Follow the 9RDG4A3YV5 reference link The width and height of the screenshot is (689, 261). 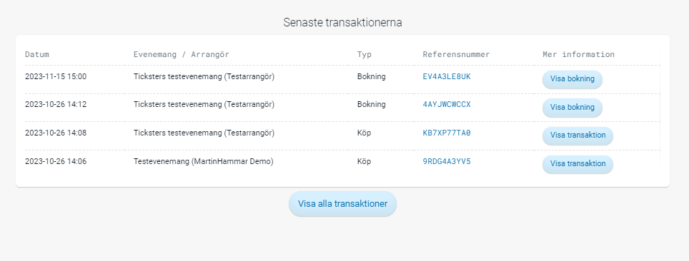(447, 161)
